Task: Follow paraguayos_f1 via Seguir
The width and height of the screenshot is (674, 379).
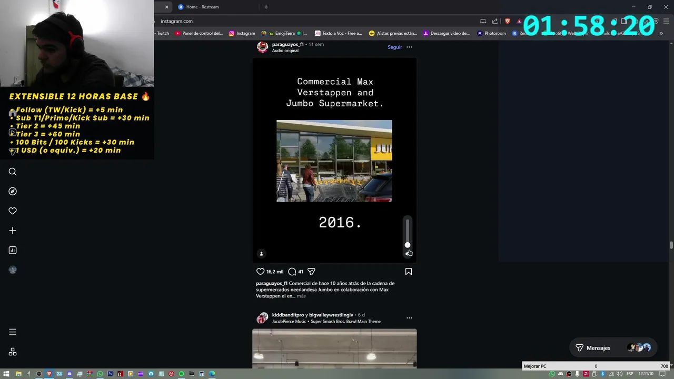Action: (395, 47)
